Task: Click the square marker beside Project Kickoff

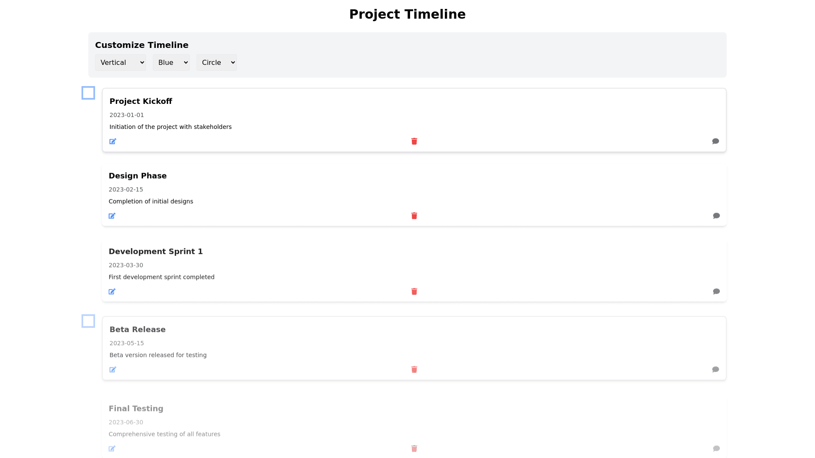Action: point(88,93)
